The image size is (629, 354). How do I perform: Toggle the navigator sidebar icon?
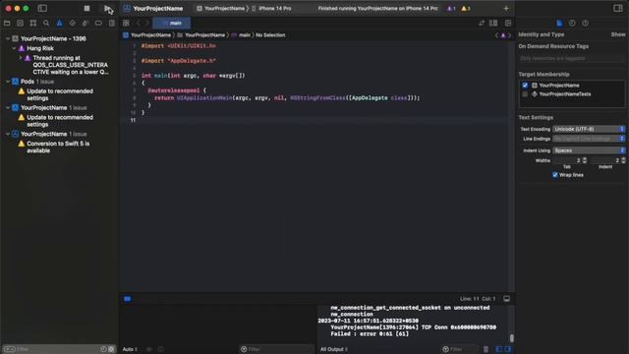coord(42,8)
